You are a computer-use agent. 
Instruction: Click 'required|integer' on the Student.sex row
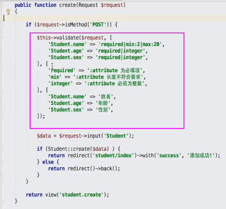click(121, 57)
